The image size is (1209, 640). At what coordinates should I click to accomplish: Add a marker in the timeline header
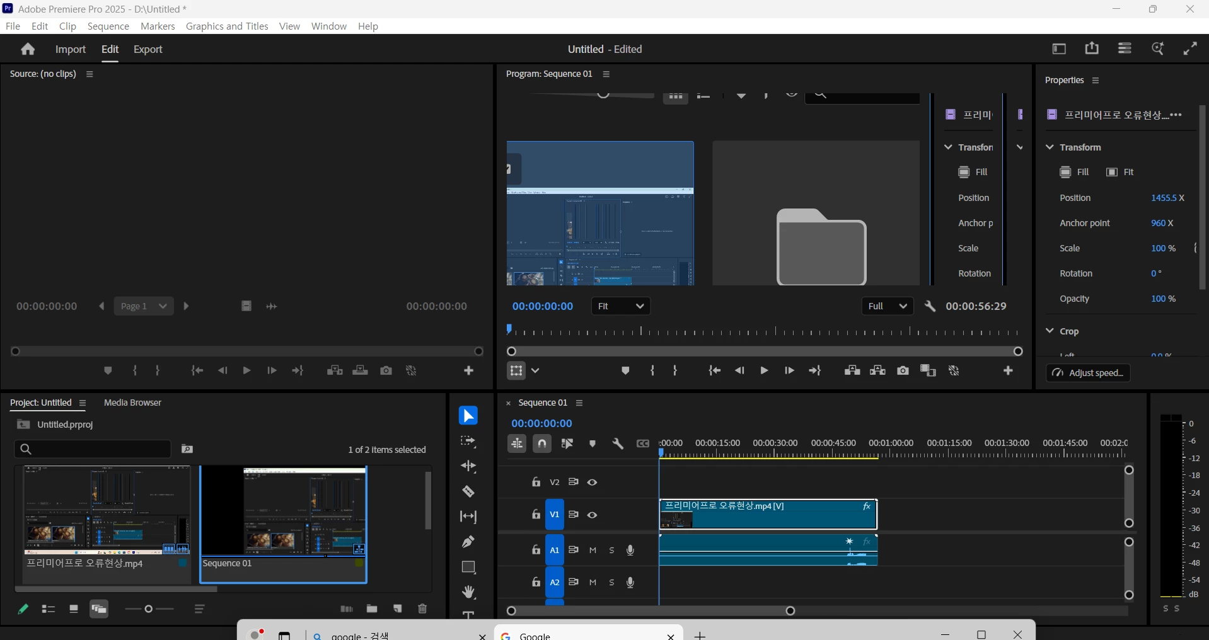pyautogui.click(x=593, y=444)
